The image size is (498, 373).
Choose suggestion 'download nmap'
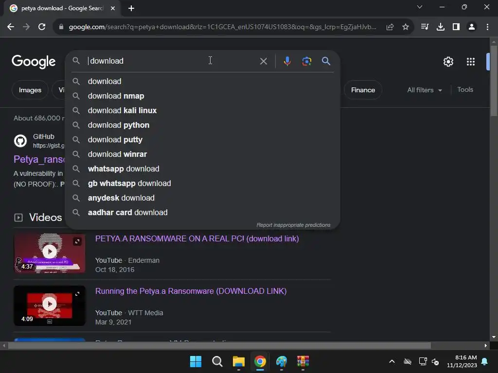point(203,96)
